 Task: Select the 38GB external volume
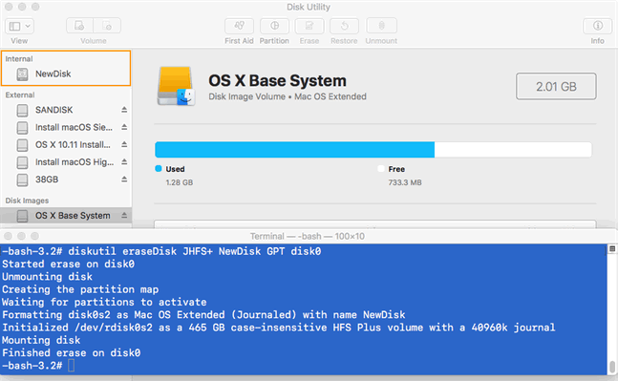pyautogui.click(x=66, y=180)
